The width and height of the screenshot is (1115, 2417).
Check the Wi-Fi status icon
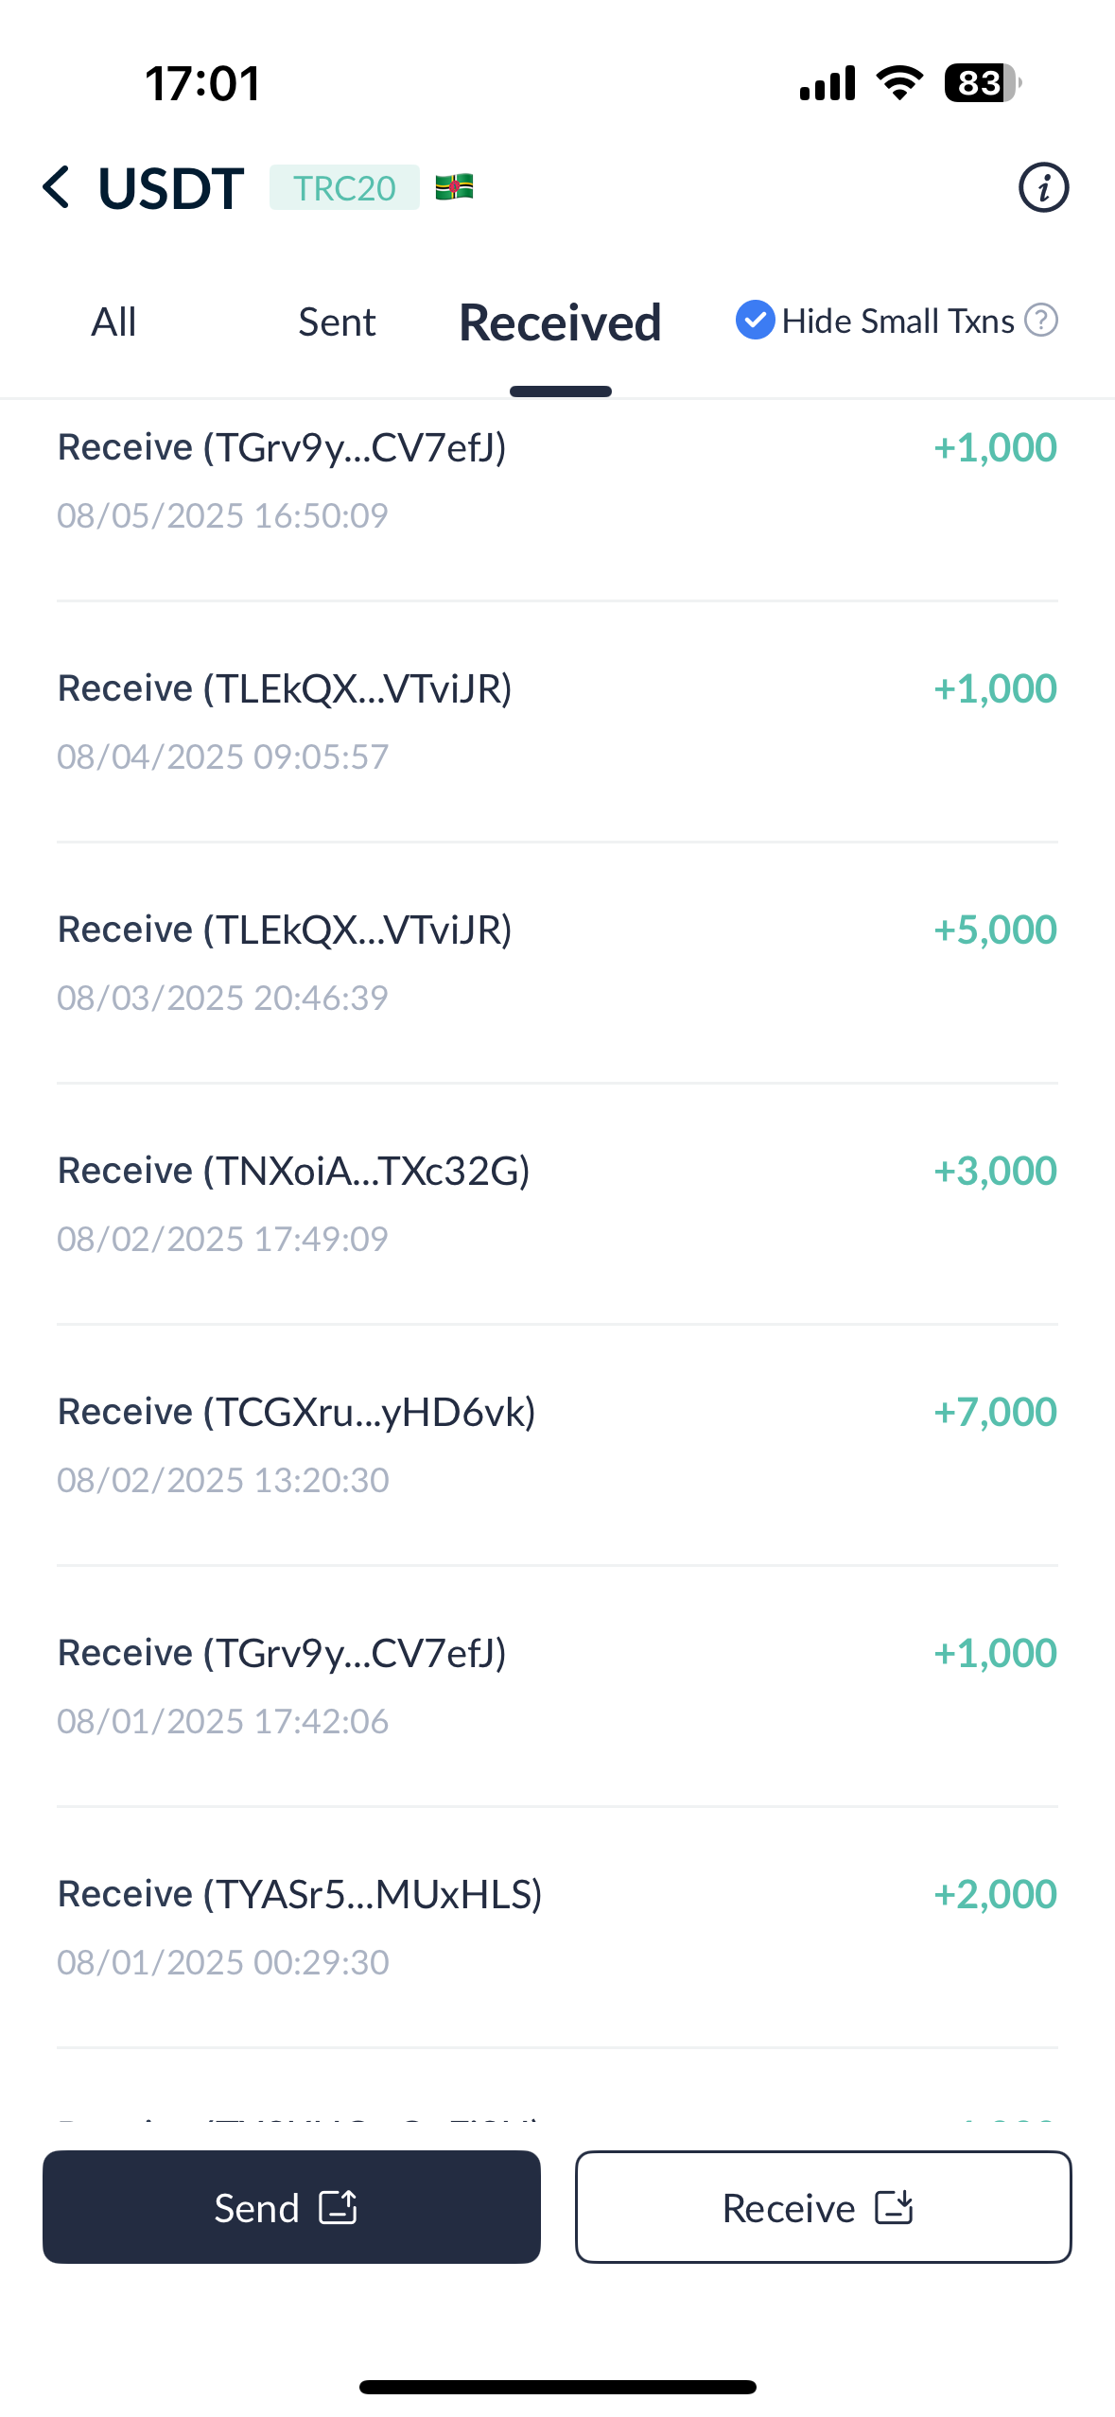click(x=899, y=83)
